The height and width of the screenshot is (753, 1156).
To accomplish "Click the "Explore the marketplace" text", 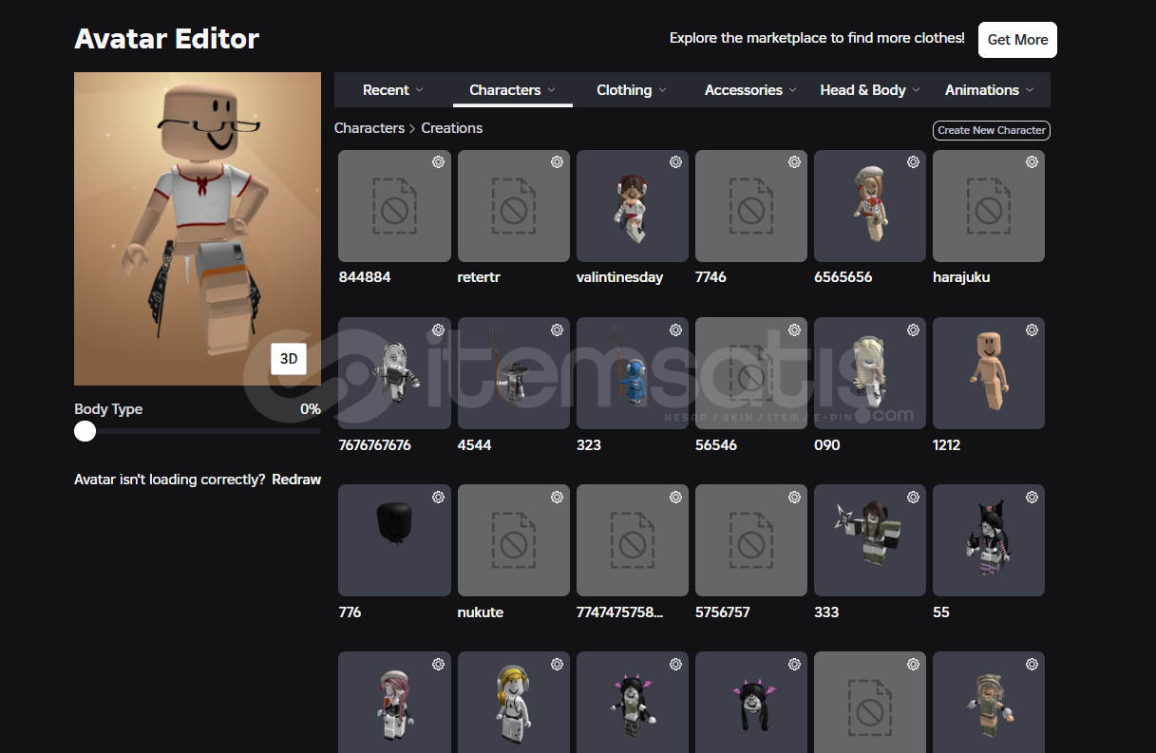I will click(x=817, y=38).
